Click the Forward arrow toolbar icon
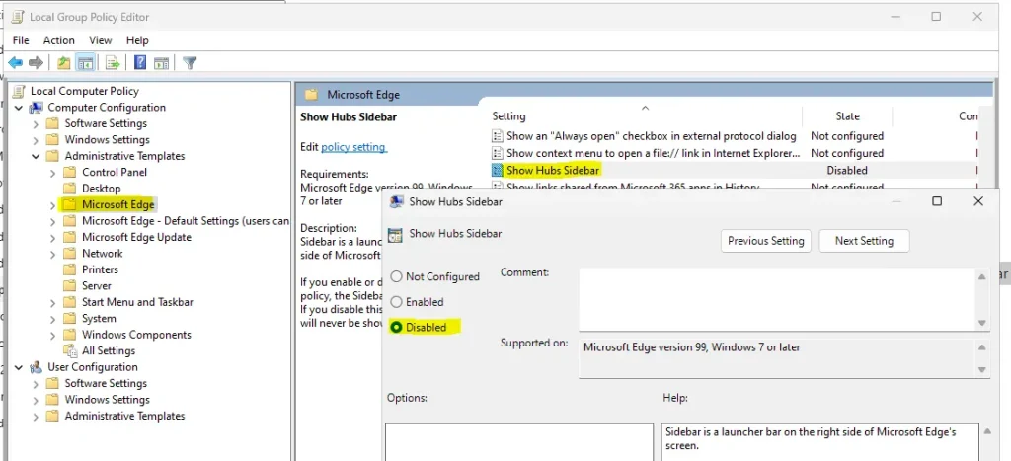Viewport: 1011px width, 461px height. click(37, 63)
